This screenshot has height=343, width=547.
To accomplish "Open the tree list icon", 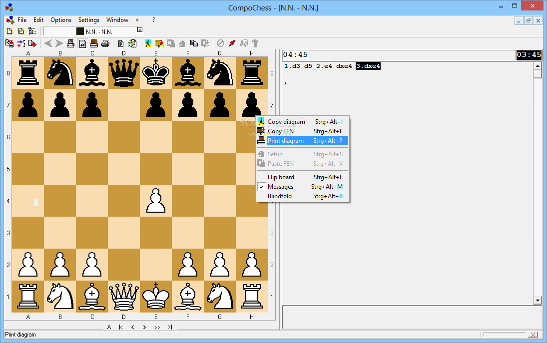I will coord(32,31).
